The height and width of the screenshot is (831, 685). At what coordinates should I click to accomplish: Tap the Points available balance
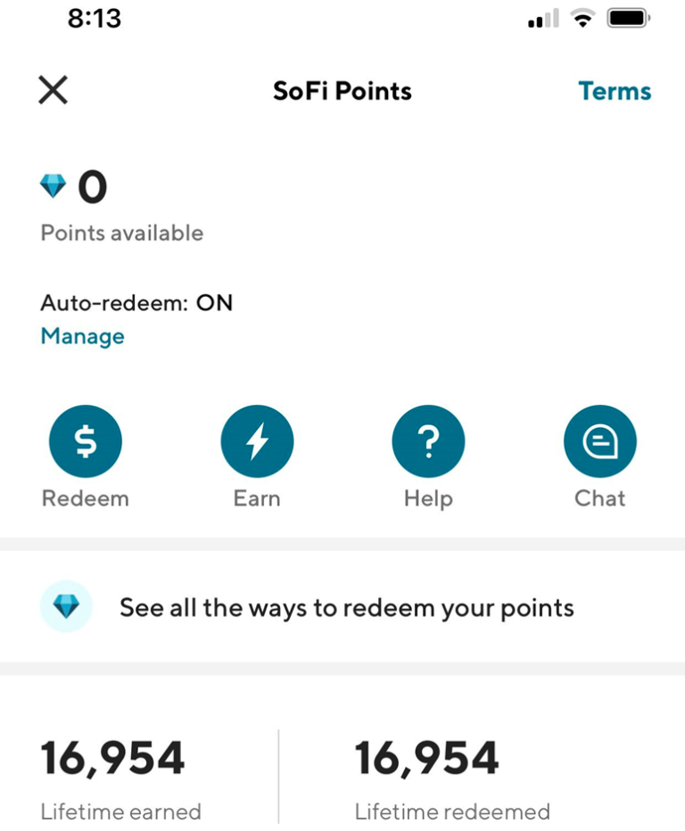click(x=93, y=186)
